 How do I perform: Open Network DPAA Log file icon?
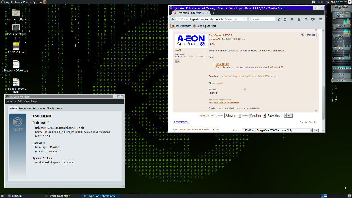16,66
